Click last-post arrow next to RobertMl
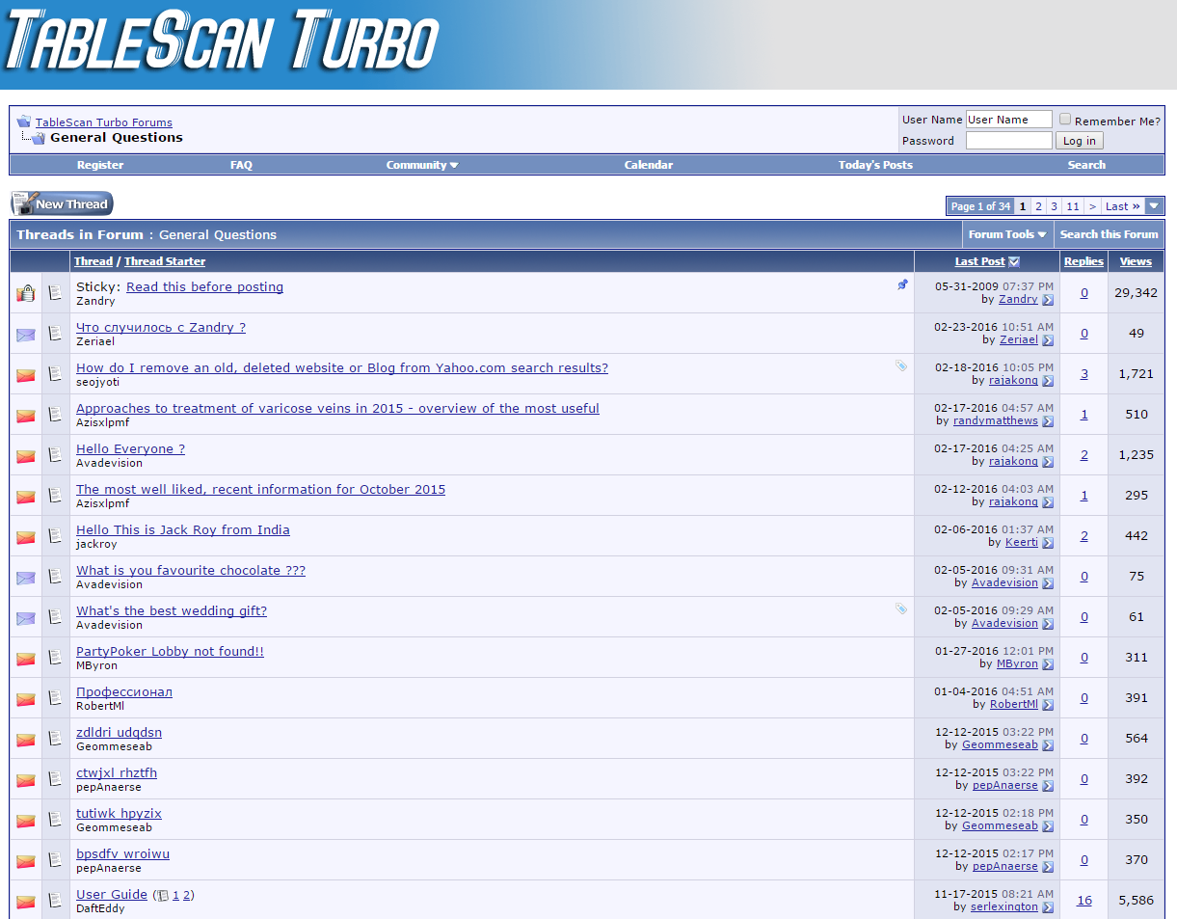Screen dimensions: 1177x919 [1048, 705]
